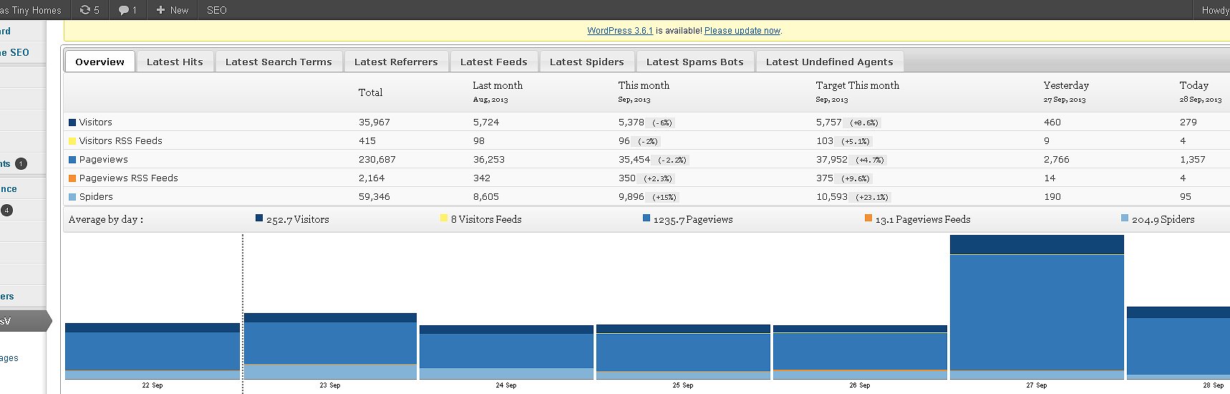
Task: Select the Overview tab
Action: coord(100,62)
